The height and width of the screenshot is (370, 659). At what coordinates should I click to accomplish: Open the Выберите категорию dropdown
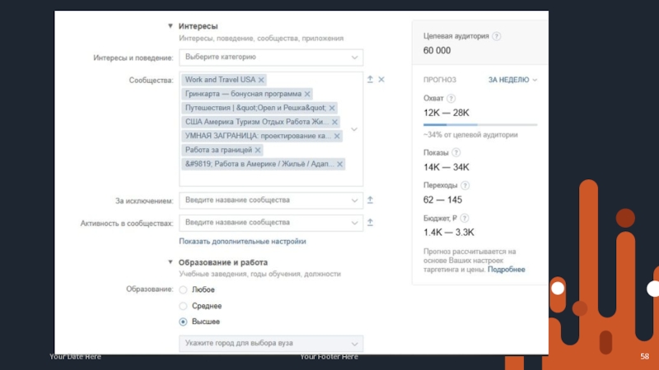[271, 58]
